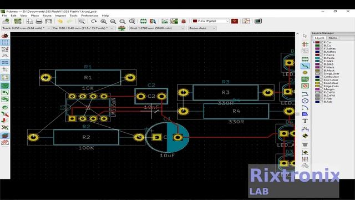355x200 pixels.
Task: Toggle visibility checkbox for the Margin layer
Action: (x=321, y=89)
